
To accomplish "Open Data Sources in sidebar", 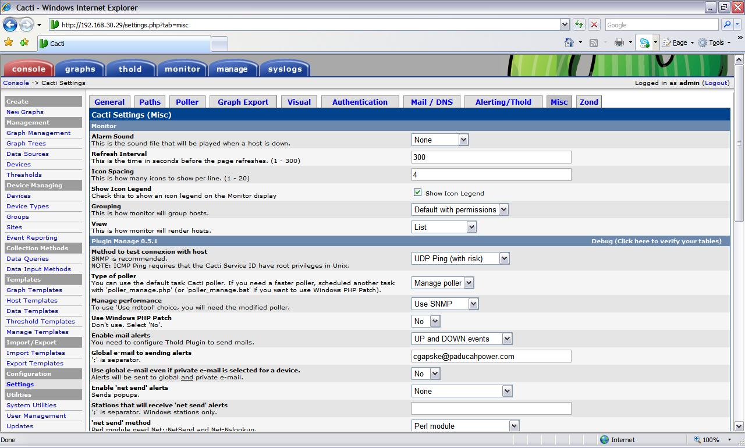I will tap(27, 154).
